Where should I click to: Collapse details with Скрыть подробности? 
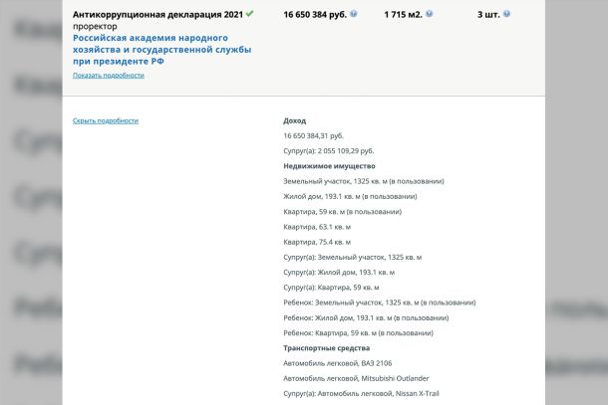pyautogui.click(x=106, y=120)
